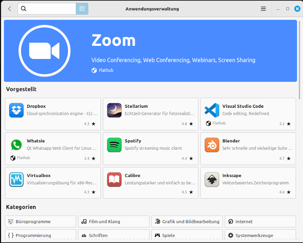Open the Zoom camera logo in the banner
The image size is (303, 243).
[45, 51]
